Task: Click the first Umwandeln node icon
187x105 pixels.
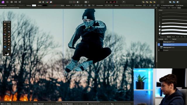Action: click(x=106, y=6)
